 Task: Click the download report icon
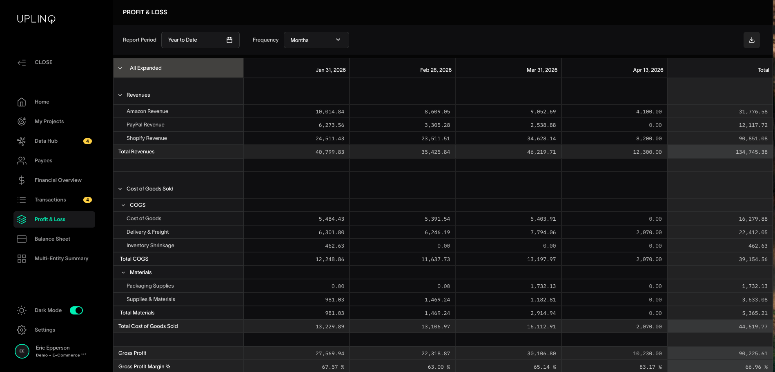[751, 40]
